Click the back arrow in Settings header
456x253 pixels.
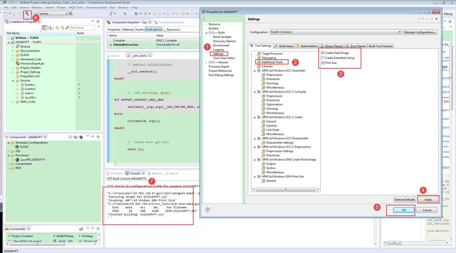click(419, 19)
